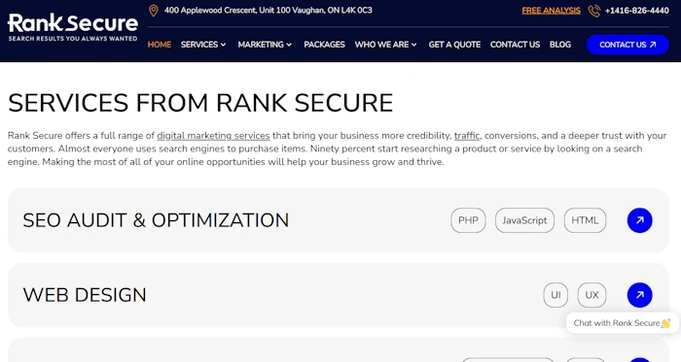
Task: Click the 400 Applewood Crescent address text
Action: point(269,11)
